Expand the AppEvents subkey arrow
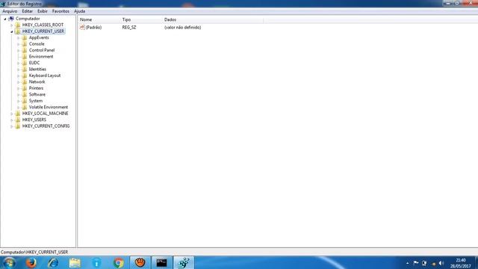478x269 pixels. 18,38
